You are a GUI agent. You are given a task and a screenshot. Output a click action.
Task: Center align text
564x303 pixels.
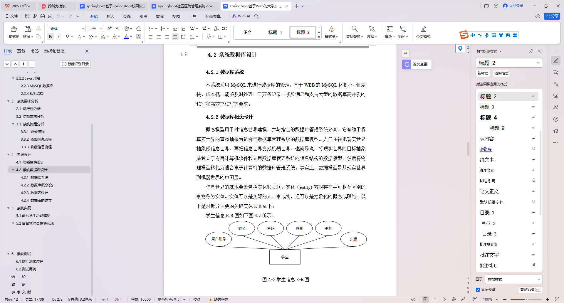pyautogui.click(x=159, y=37)
